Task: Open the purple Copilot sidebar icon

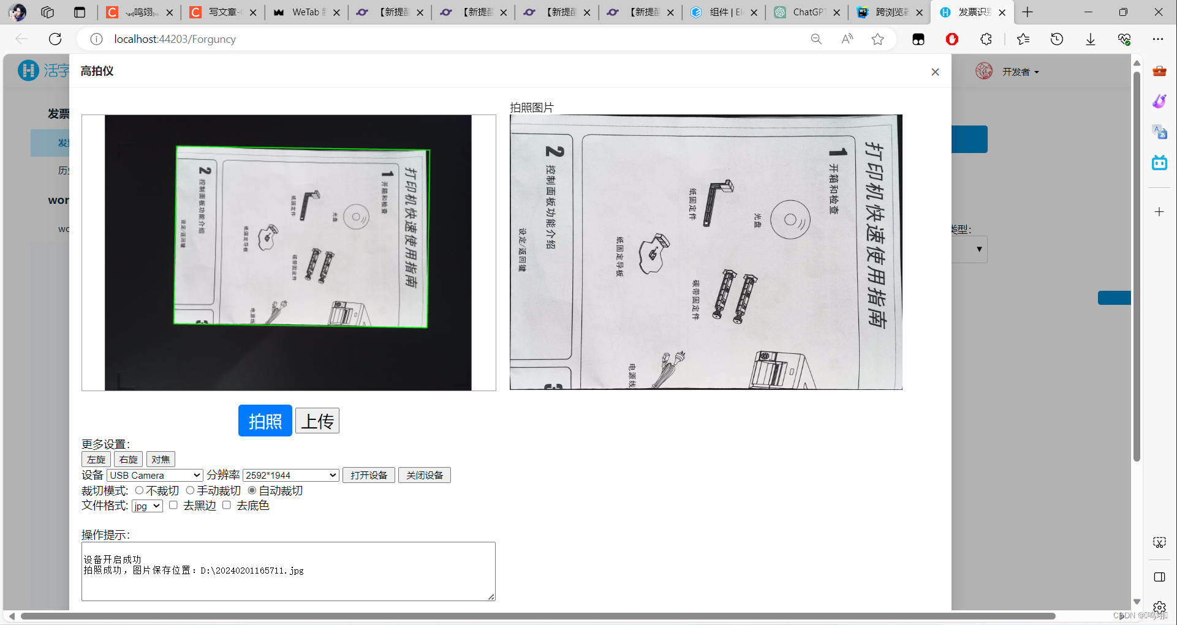Action: click(1159, 101)
